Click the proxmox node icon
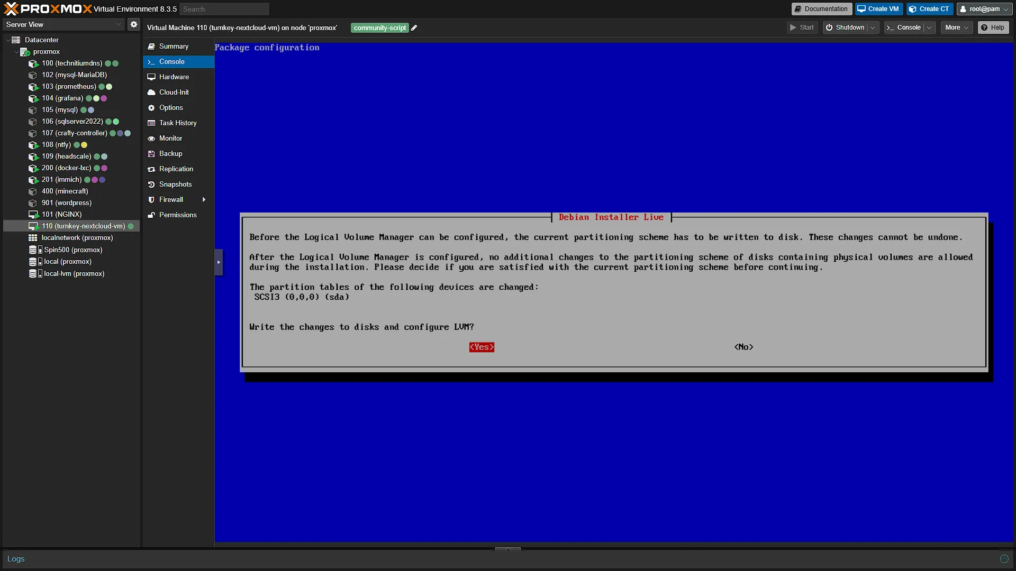The width and height of the screenshot is (1016, 571). [x=25, y=52]
